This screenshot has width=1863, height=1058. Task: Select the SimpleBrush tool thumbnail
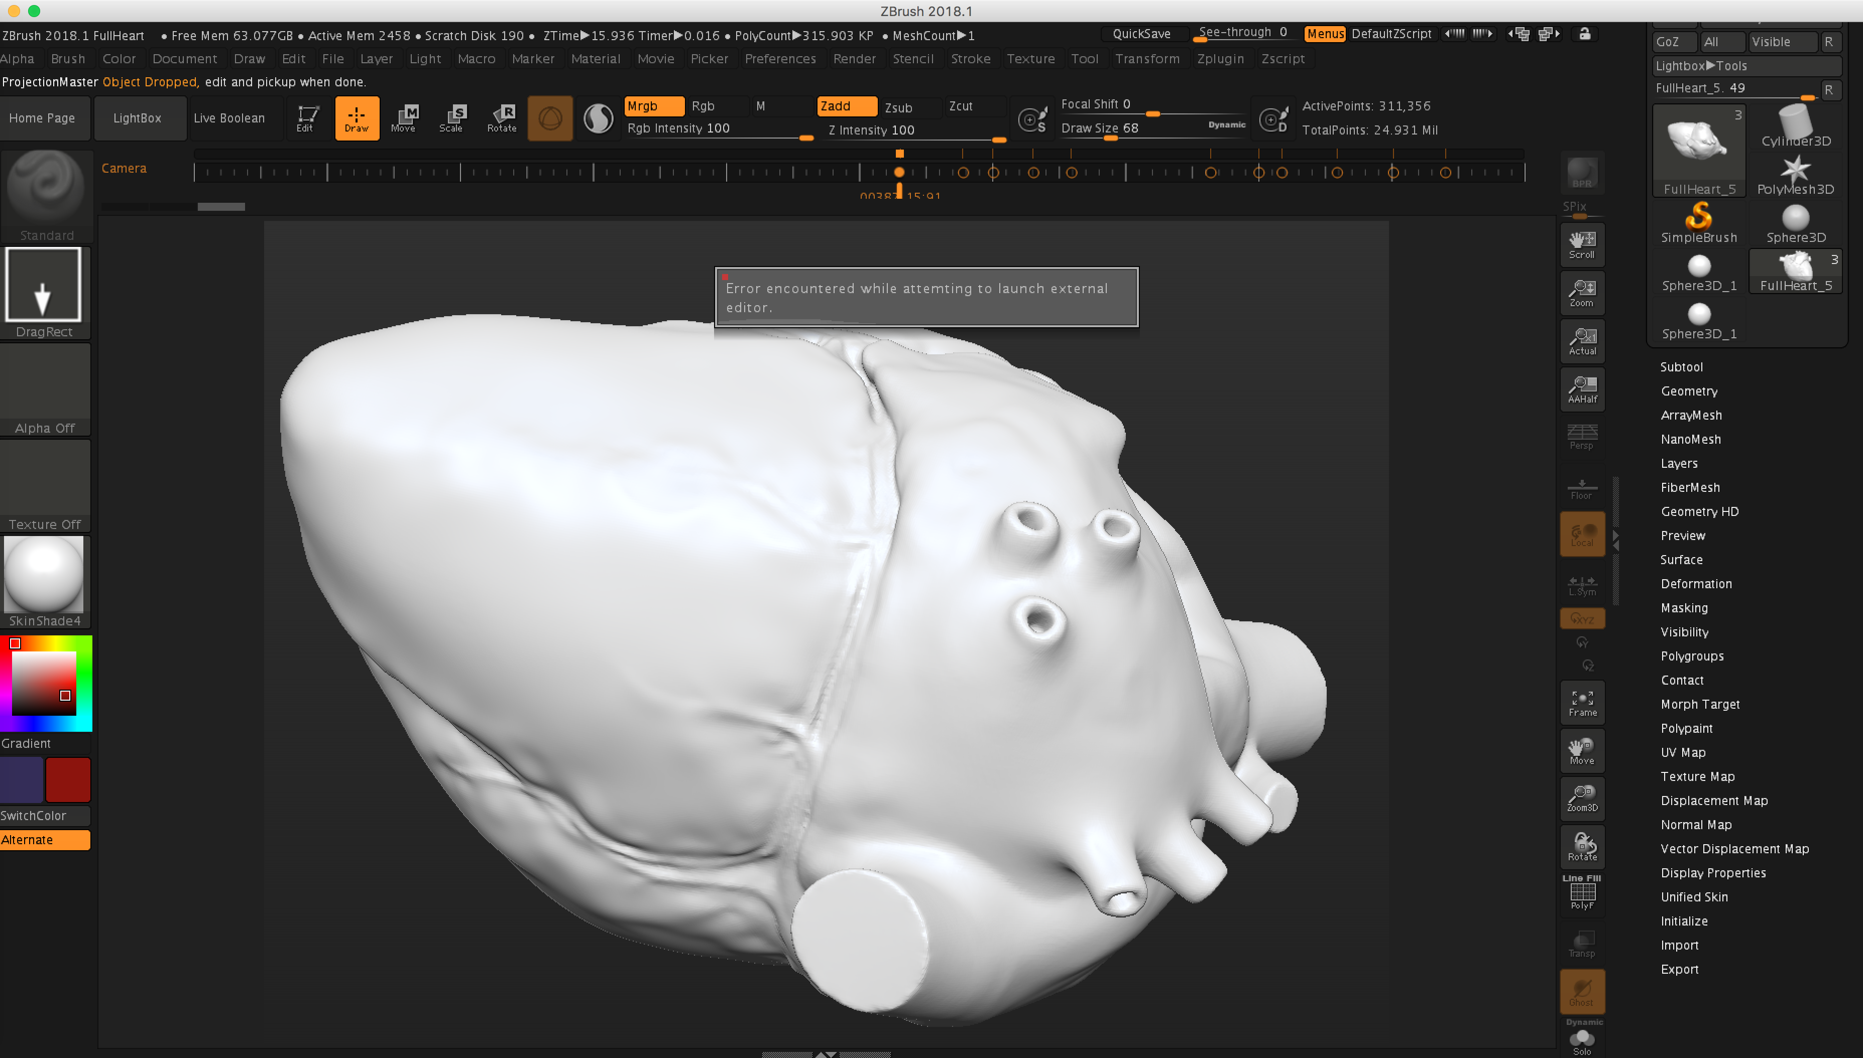tap(1698, 223)
